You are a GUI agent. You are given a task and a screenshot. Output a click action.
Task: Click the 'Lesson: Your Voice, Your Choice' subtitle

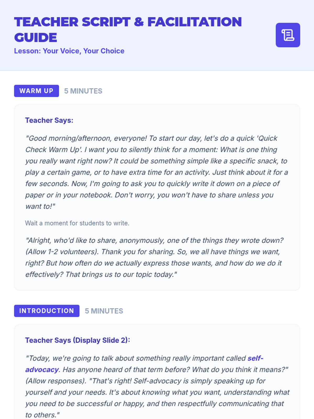[x=69, y=51]
